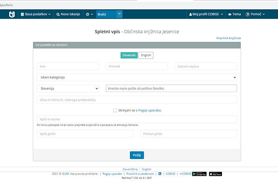Start a new search with Novo iskanje
The height and width of the screenshot is (185, 278).
[68, 14]
